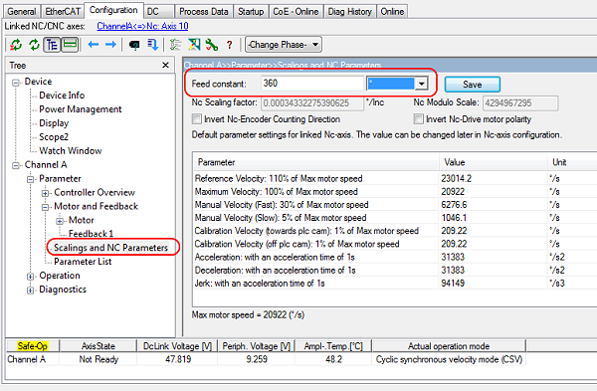Open the ChannelA<=>Nc: Axis 10 link

(142, 26)
